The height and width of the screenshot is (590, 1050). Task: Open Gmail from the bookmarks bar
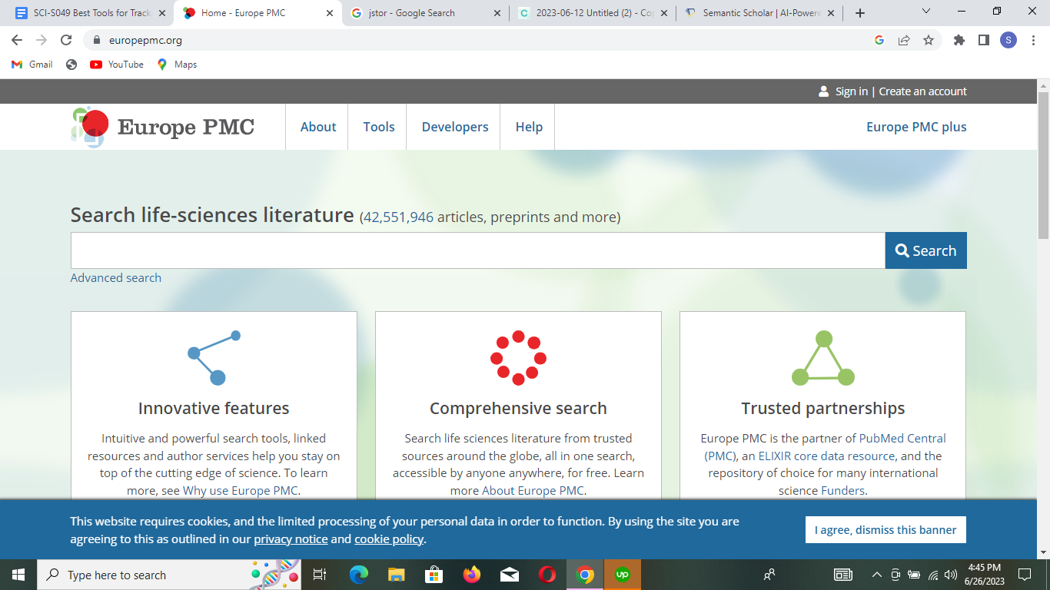31,65
